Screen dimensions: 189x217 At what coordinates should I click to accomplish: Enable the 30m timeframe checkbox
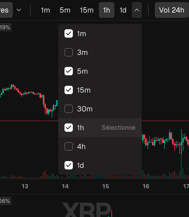[x=69, y=109]
